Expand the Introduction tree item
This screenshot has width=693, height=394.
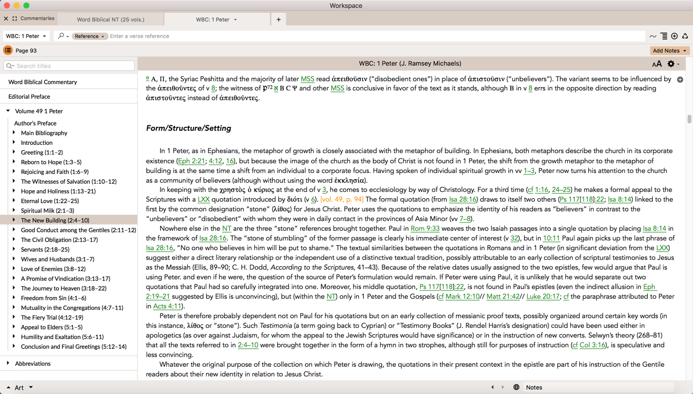(x=14, y=142)
